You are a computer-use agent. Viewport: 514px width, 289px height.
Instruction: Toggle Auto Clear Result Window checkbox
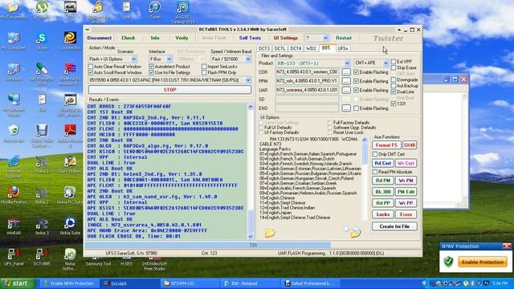(x=91, y=67)
